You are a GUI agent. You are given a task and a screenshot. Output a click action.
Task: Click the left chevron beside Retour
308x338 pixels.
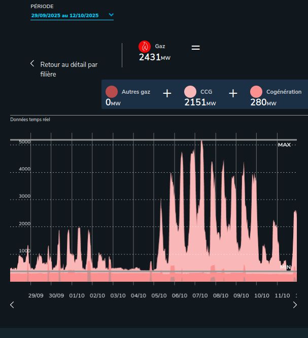[x=32, y=63]
